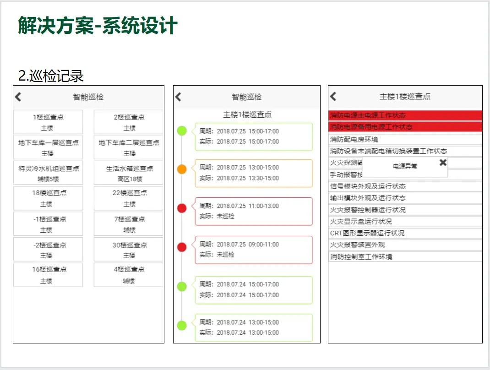Open the basement -2楼巡查点 card

[x=48, y=250]
